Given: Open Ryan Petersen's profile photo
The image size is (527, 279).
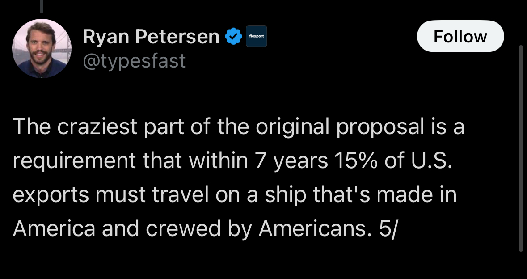Looking at the screenshot, I should tap(42, 48).
